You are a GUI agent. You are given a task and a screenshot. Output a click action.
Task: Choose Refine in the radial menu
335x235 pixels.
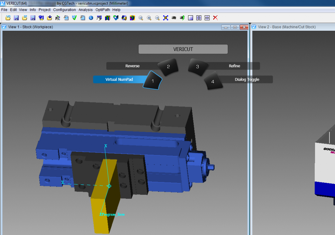234,66
